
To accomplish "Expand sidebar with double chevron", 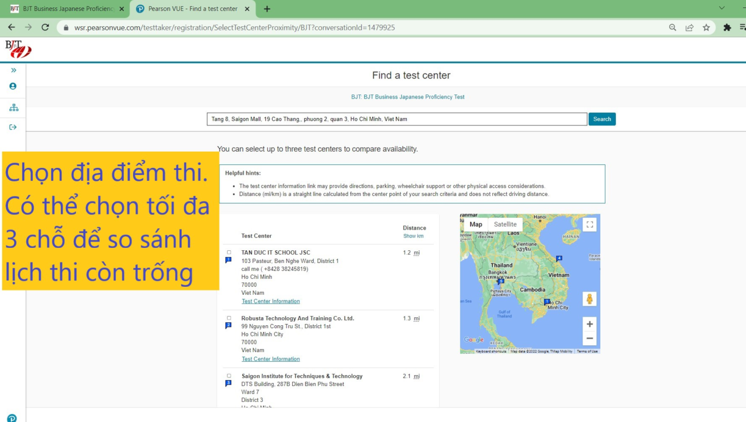I will pyautogui.click(x=13, y=70).
